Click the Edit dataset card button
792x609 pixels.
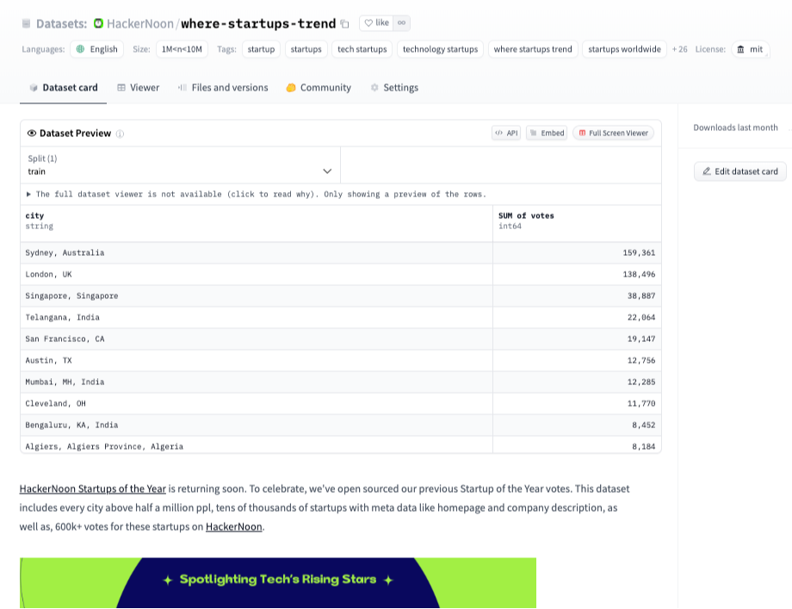[x=739, y=171]
